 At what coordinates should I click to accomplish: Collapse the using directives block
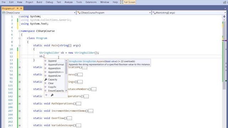click(x=20, y=17)
